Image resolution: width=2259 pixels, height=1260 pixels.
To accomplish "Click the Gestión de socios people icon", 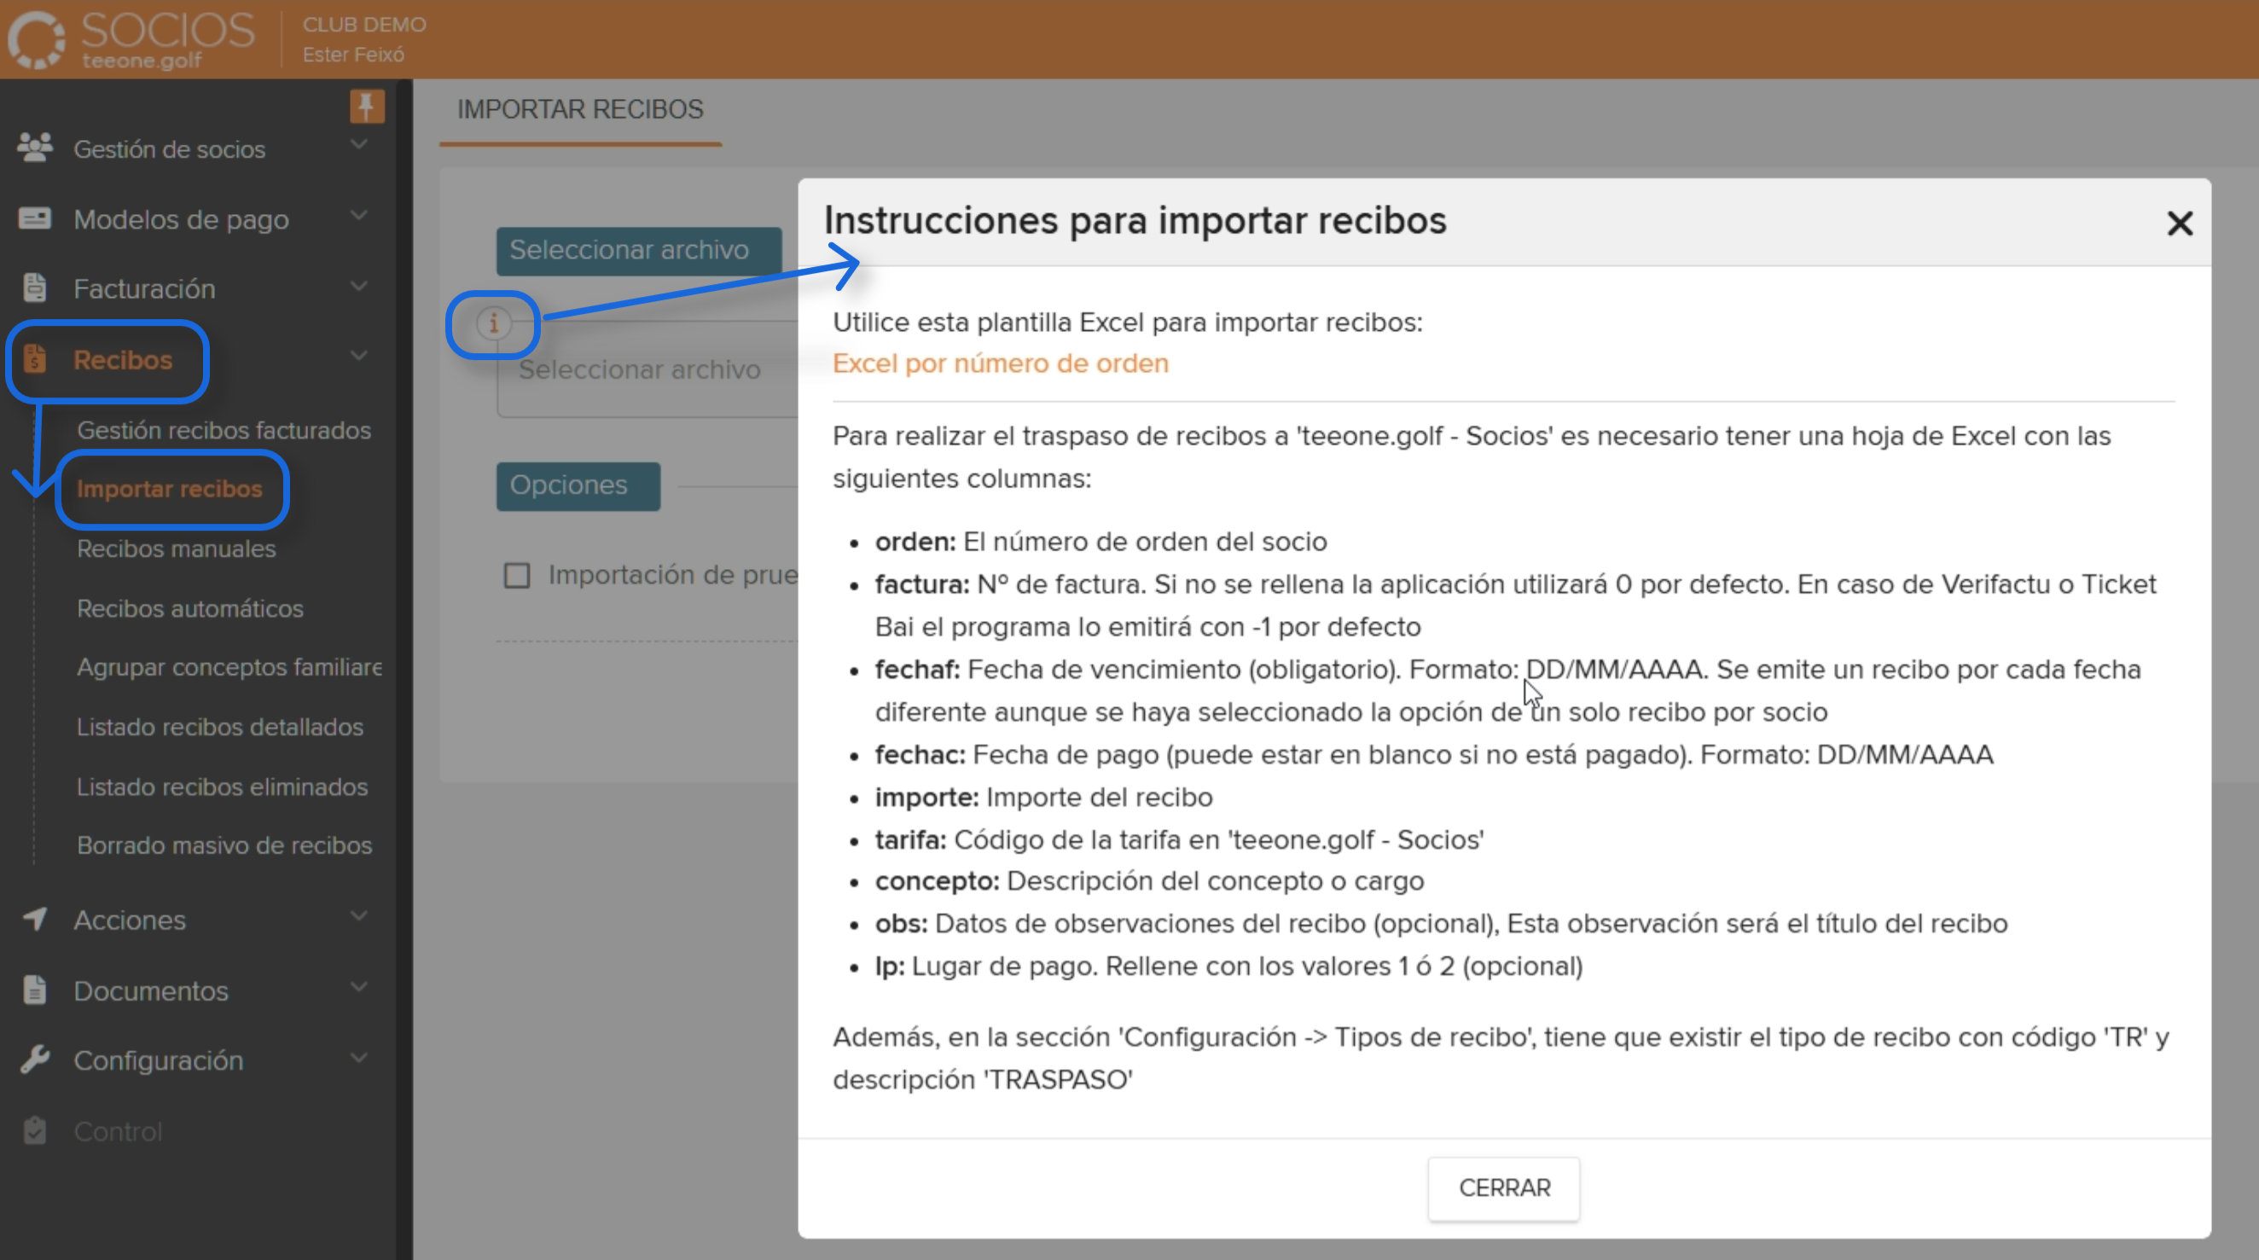I will pyautogui.click(x=35, y=148).
